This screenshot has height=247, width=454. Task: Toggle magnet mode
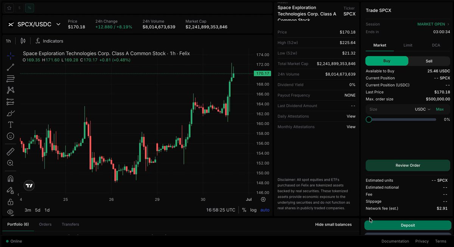(11, 179)
